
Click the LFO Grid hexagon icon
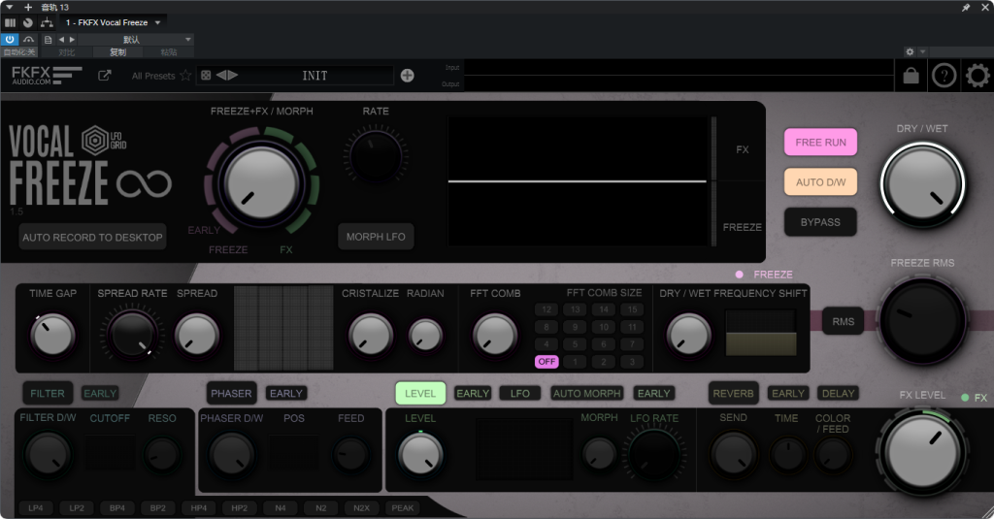pyautogui.click(x=95, y=140)
